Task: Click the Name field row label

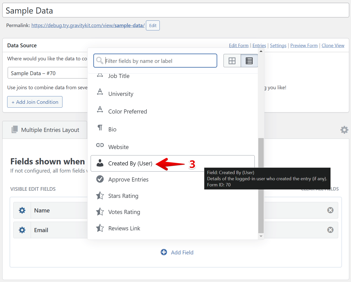Action: pos(42,210)
